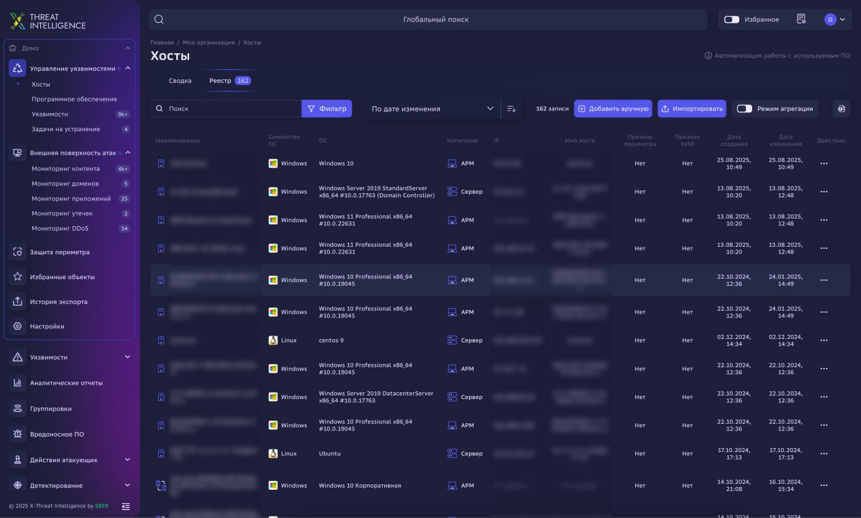Click the Импортировать button
This screenshot has height=518, width=861.
tap(691, 109)
